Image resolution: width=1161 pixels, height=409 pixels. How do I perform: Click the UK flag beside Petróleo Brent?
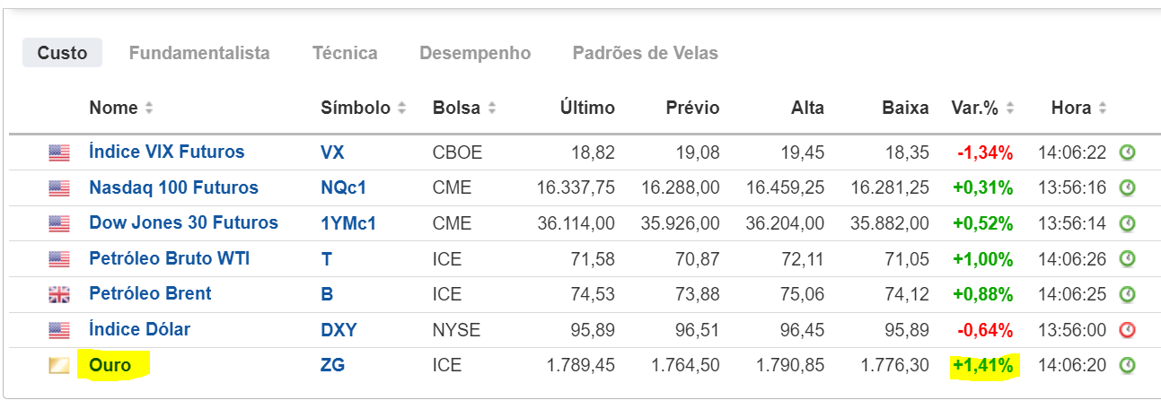59,294
